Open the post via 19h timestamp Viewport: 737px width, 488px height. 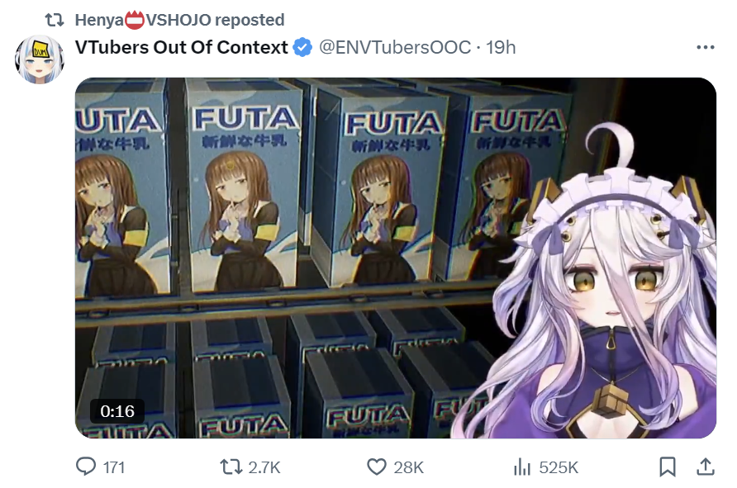click(501, 47)
